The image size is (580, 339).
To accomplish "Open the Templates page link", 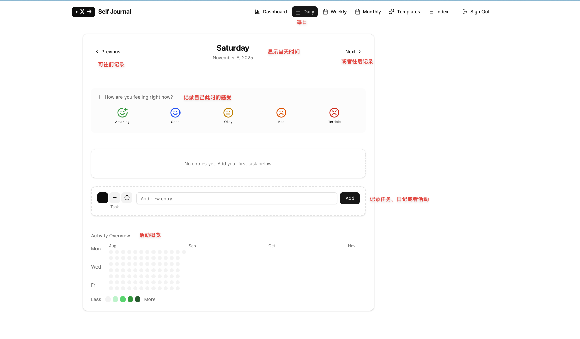I will click(405, 12).
